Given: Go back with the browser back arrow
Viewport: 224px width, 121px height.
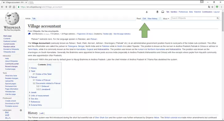Looking at the screenshot, I should (x=2, y=7).
